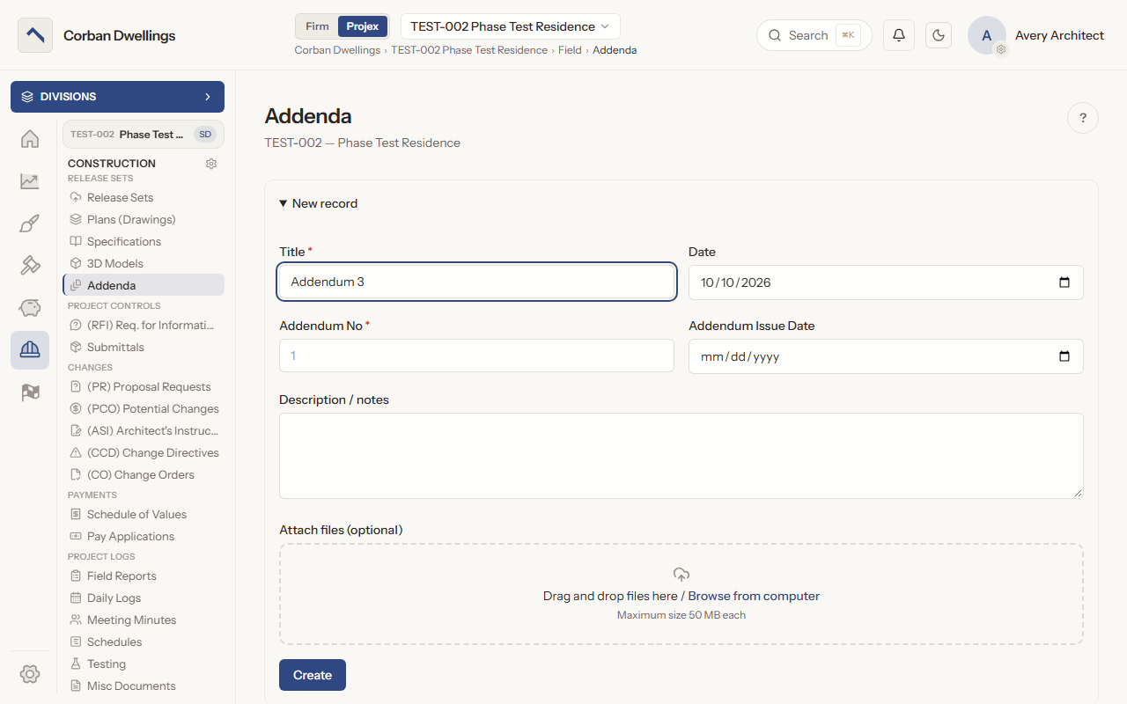Viewport: 1127px width, 704px height.
Task: Toggle dark mode moon icon
Action: 939,35
